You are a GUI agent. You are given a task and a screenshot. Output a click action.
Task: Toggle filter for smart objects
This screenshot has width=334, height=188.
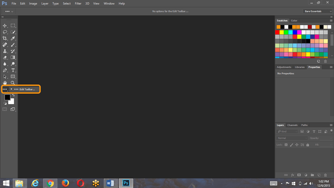[x=326, y=131]
